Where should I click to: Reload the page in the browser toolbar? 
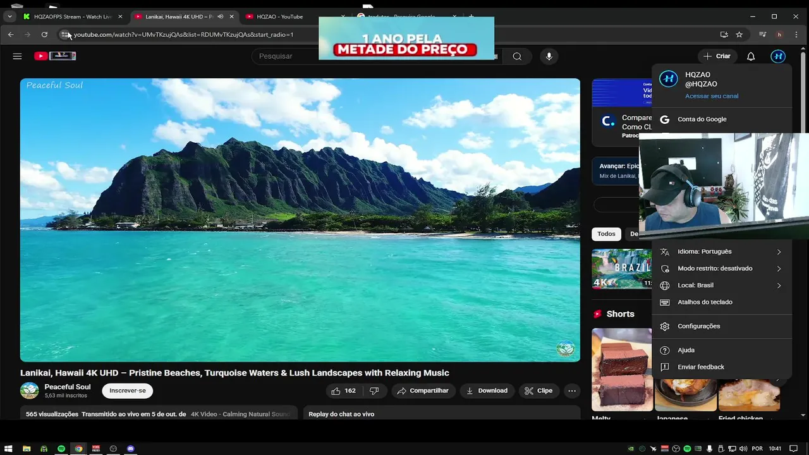point(44,35)
